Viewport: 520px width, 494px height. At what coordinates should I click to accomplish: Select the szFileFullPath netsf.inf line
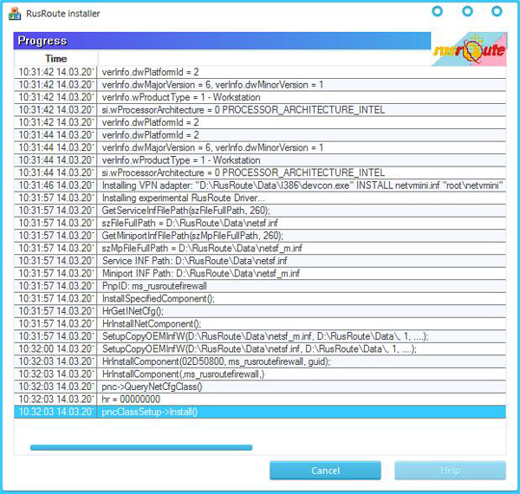coord(260,223)
